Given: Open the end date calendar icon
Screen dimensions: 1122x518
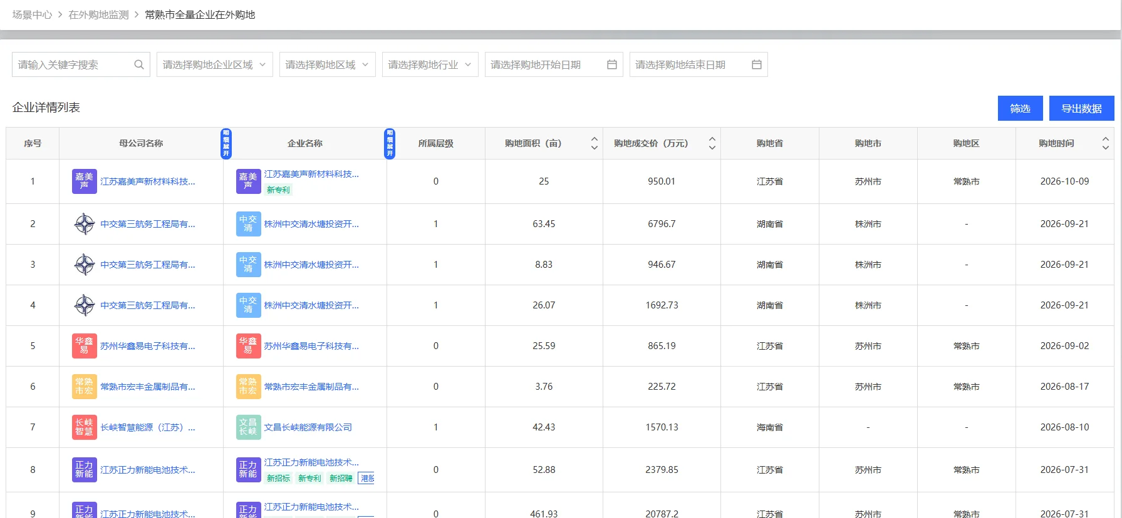Looking at the screenshot, I should pyautogui.click(x=757, y=64).
